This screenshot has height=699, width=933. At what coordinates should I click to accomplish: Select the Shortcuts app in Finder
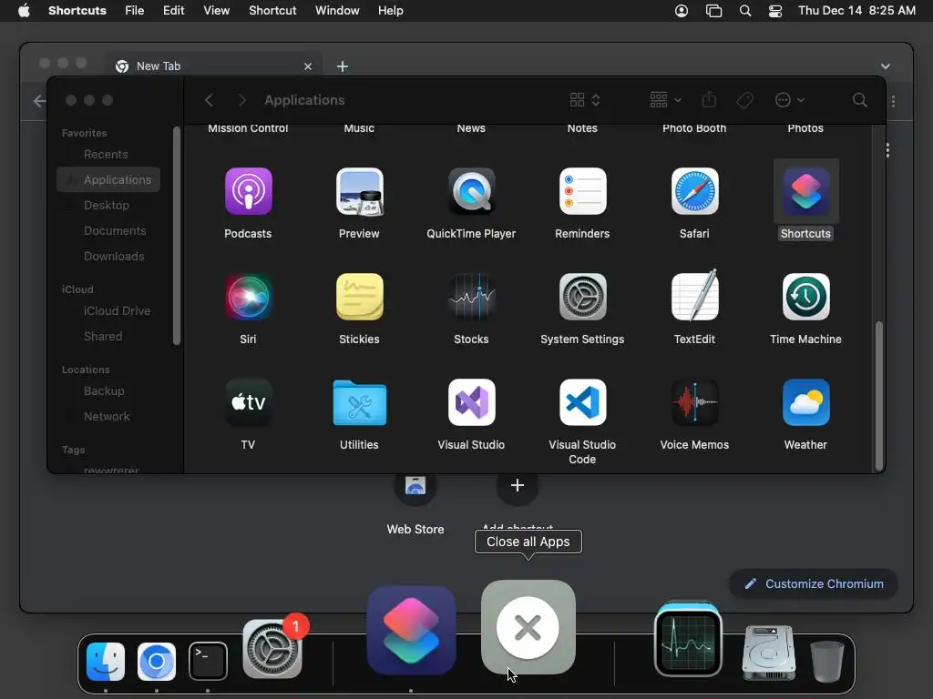[805, 191]
